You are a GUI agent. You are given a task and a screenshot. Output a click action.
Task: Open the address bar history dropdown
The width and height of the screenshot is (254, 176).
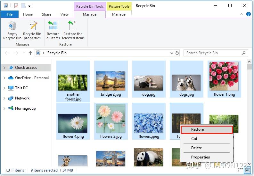[172, 53]
